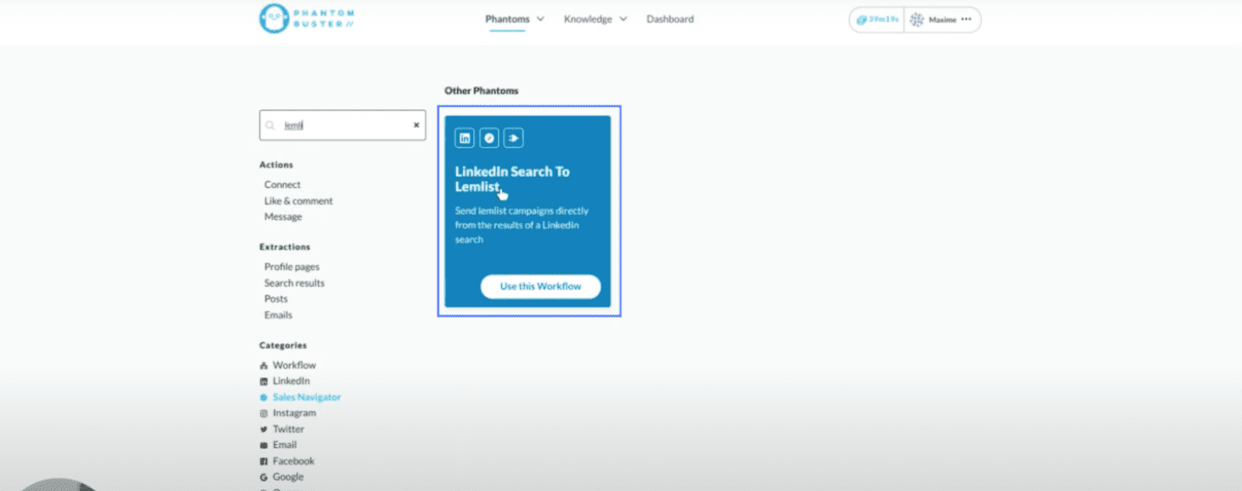The height and width of the screenshot is (491, 1242).
Task: Filter extractions by Posts
Action: (x=276, y=299)
